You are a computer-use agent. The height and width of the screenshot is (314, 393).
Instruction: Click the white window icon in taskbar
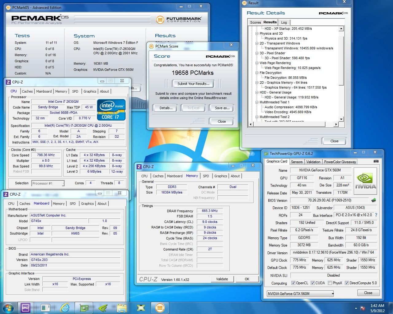coord(45,308)
